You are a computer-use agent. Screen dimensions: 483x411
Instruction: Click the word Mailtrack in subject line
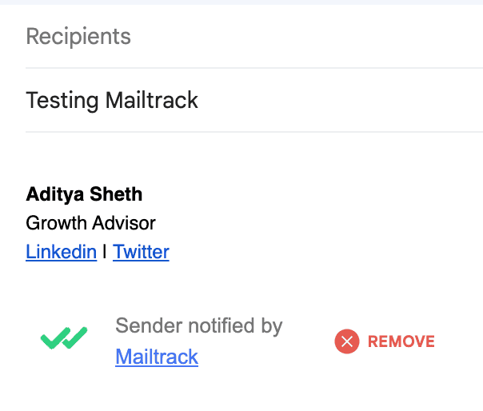pyautogui.click(x=152, y=100)
